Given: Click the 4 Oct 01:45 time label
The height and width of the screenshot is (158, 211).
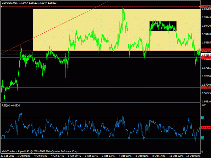Looking at the screenshot, I should tap(41, 156).
